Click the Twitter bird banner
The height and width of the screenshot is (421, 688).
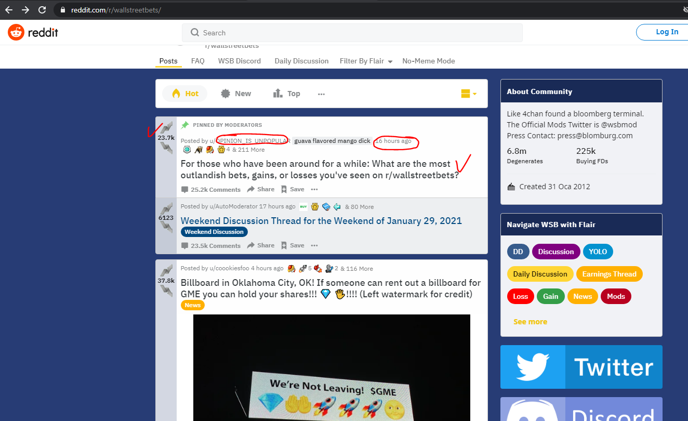(x=581, y=367)
